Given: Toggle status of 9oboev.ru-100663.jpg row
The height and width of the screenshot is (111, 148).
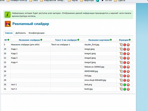Looking at the screenshot, I should (x=125, y=67).
